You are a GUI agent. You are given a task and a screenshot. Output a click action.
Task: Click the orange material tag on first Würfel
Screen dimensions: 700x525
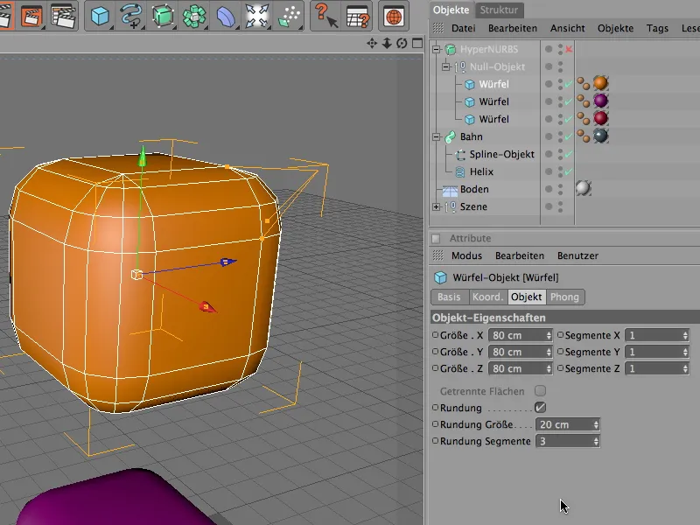(x=600, y=83)
